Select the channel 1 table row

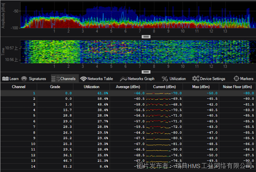click(x=128, y=93)
